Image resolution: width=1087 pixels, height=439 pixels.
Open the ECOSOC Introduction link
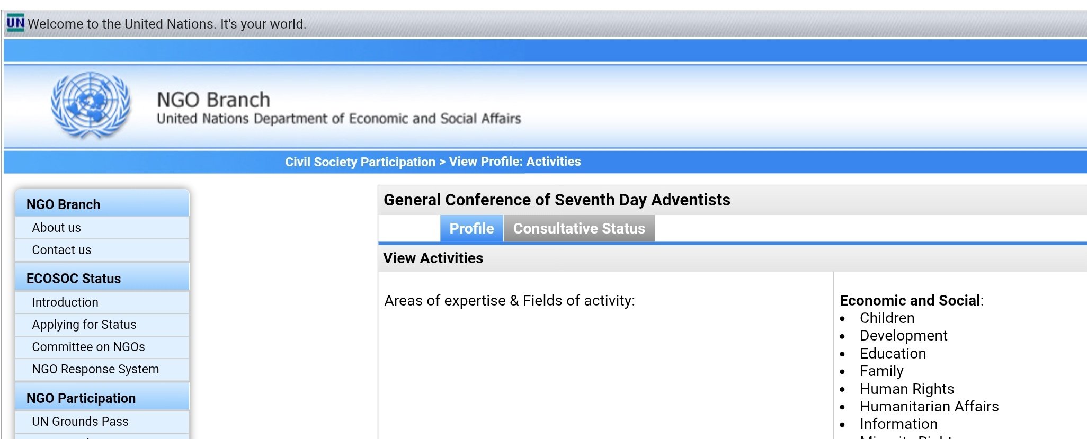[65, 302]
